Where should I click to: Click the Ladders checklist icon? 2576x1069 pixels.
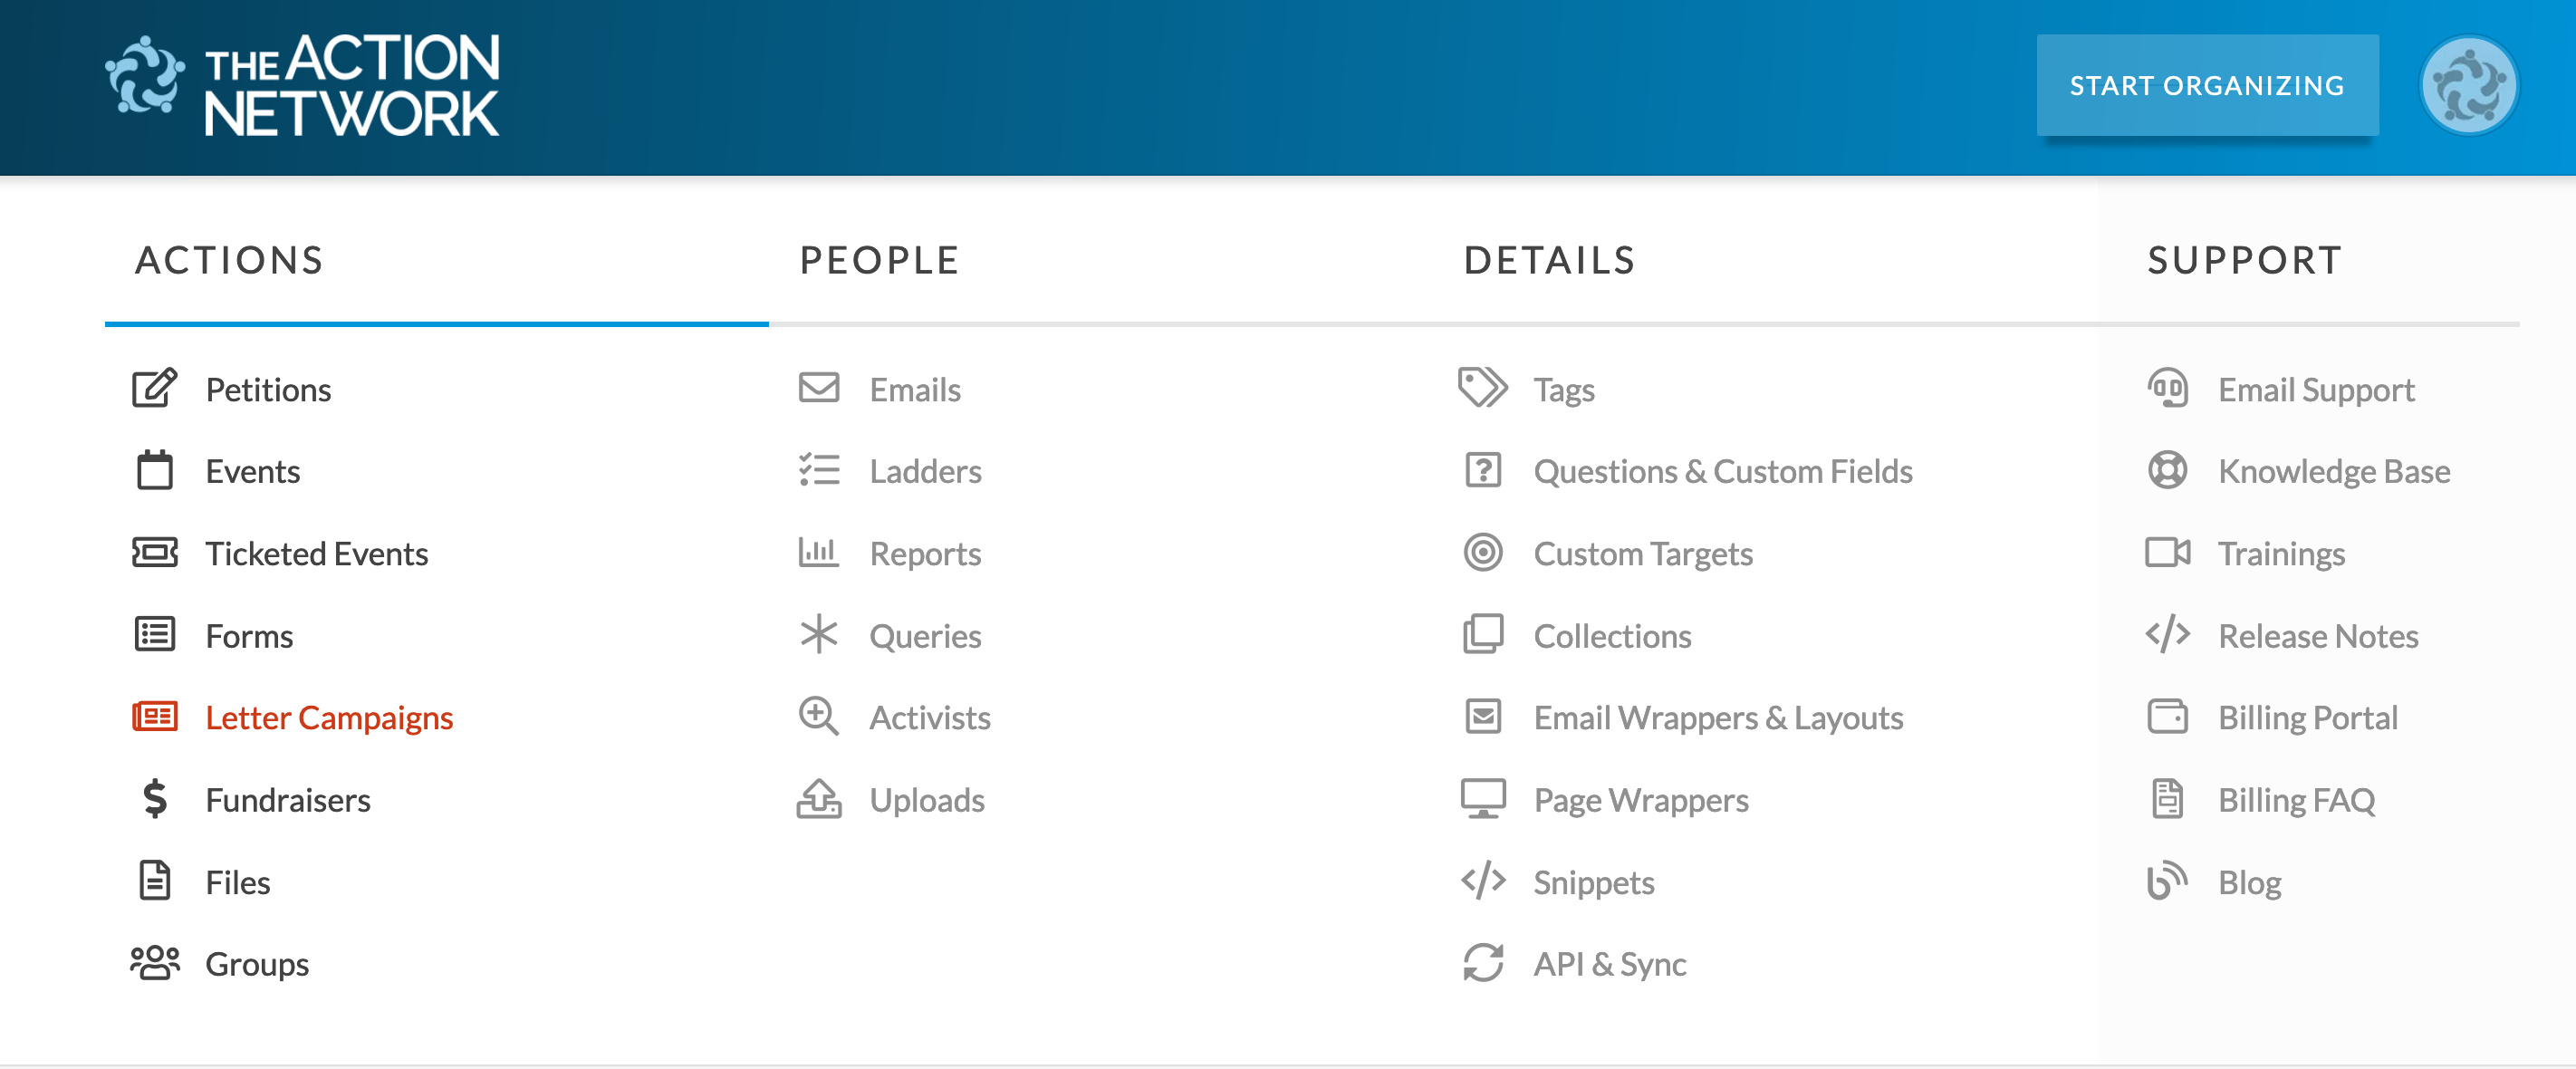click(818, 470)
